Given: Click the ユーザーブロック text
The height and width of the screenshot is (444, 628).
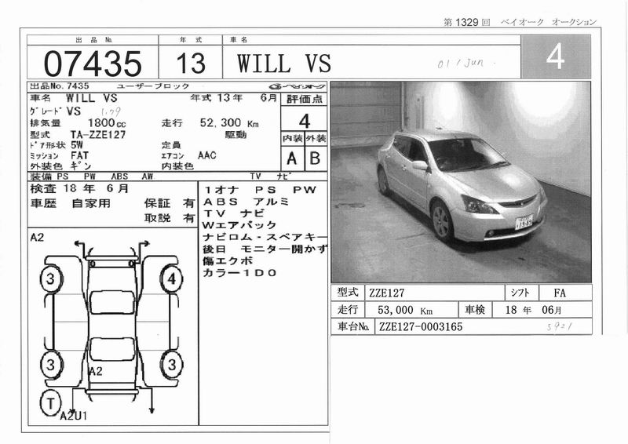Looking at the screenshot, I should pos(152,86).
